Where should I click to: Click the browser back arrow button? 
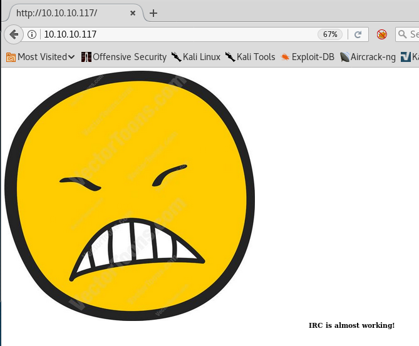coord(14,34)
